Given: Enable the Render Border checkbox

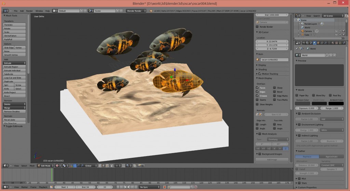Looking at the screenshot, I should 257,27.
